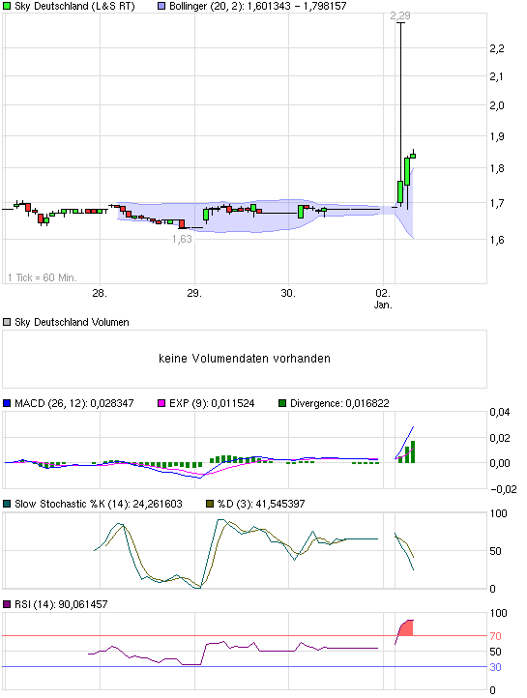Click the grey Volumen legend swatch

7,322
